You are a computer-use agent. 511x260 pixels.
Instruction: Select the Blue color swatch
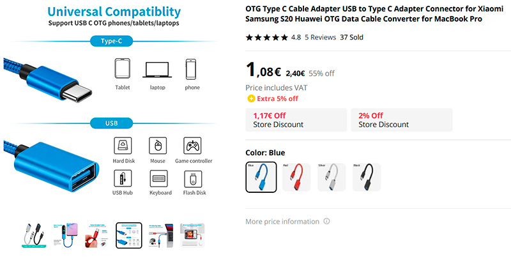(261, 177)
